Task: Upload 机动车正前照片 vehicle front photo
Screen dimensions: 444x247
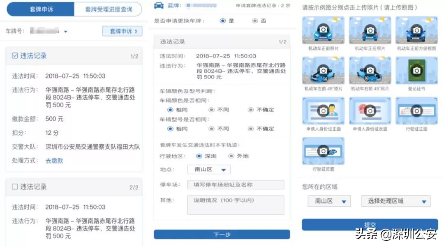Action: tap(323, 33)
